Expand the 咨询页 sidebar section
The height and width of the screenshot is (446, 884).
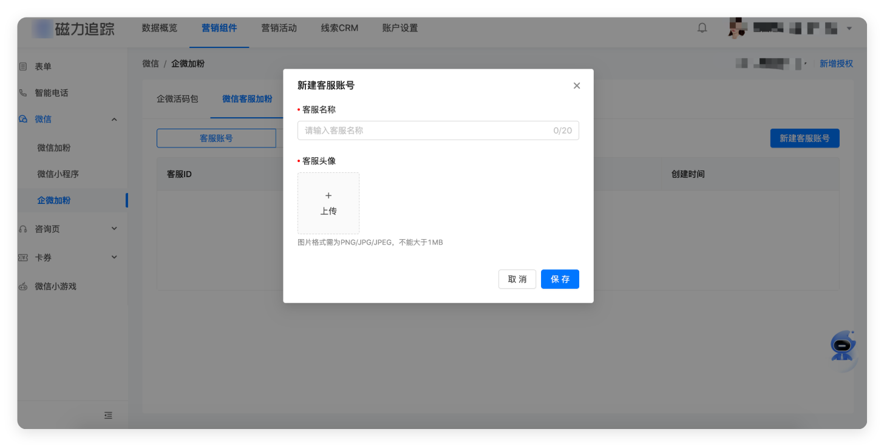[x=114, y=229]
